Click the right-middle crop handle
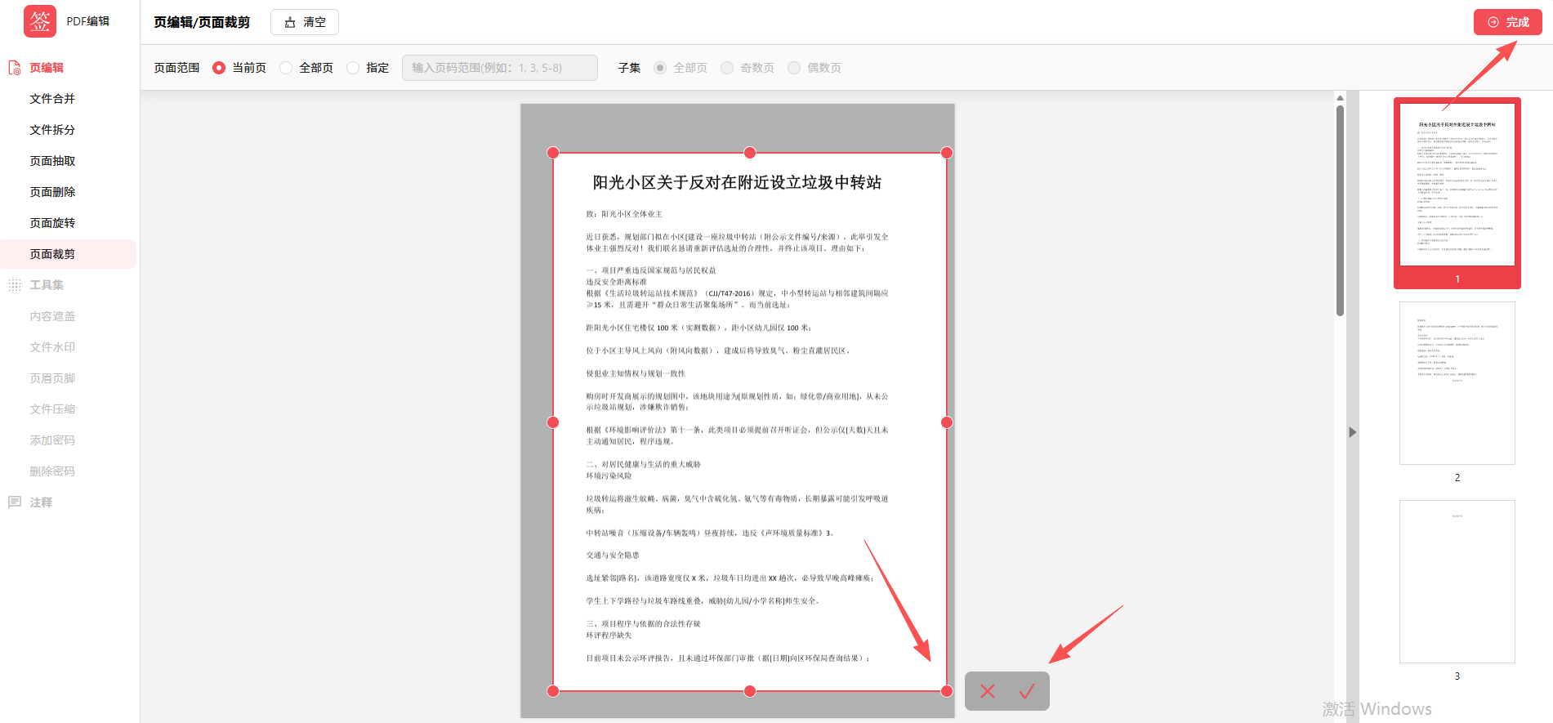1553x723 pixels. (947, 422)
